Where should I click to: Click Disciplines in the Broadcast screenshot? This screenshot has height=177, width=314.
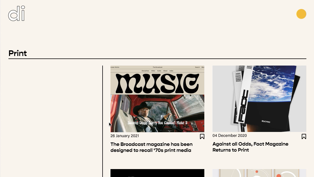pos(145,71)
